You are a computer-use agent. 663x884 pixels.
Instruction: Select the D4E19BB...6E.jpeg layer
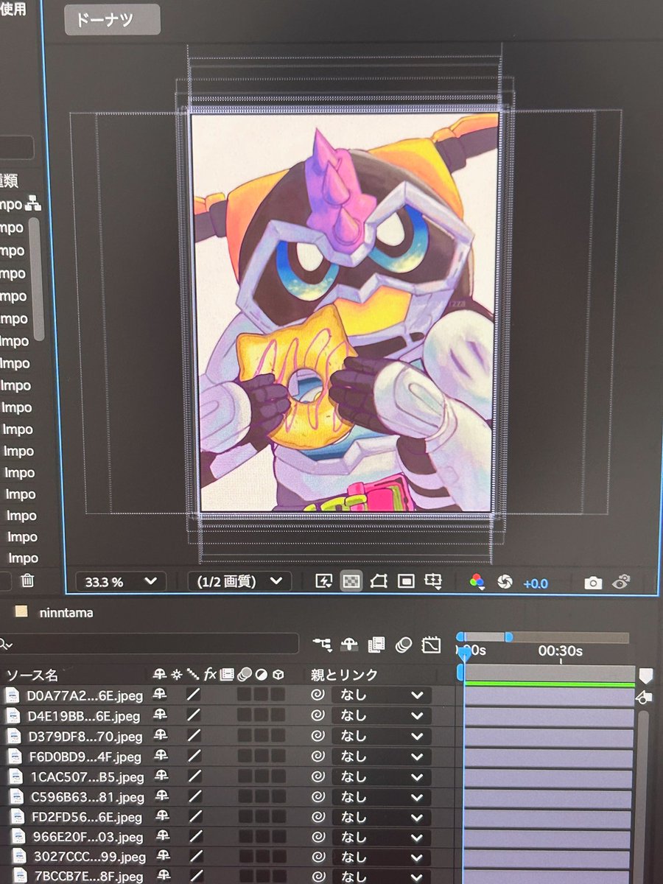(x=83, y=716)
